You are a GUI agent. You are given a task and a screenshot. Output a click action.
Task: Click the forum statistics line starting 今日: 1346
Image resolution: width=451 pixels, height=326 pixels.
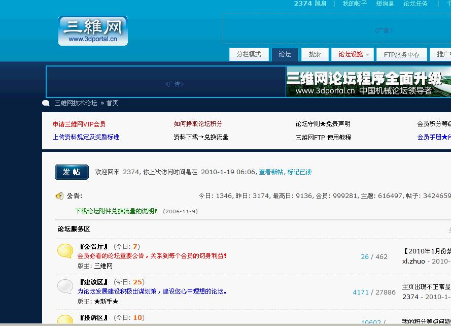(325, 196)
